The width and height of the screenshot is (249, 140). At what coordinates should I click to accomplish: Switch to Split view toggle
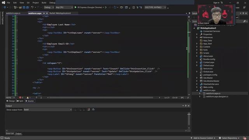pos(20,101)
